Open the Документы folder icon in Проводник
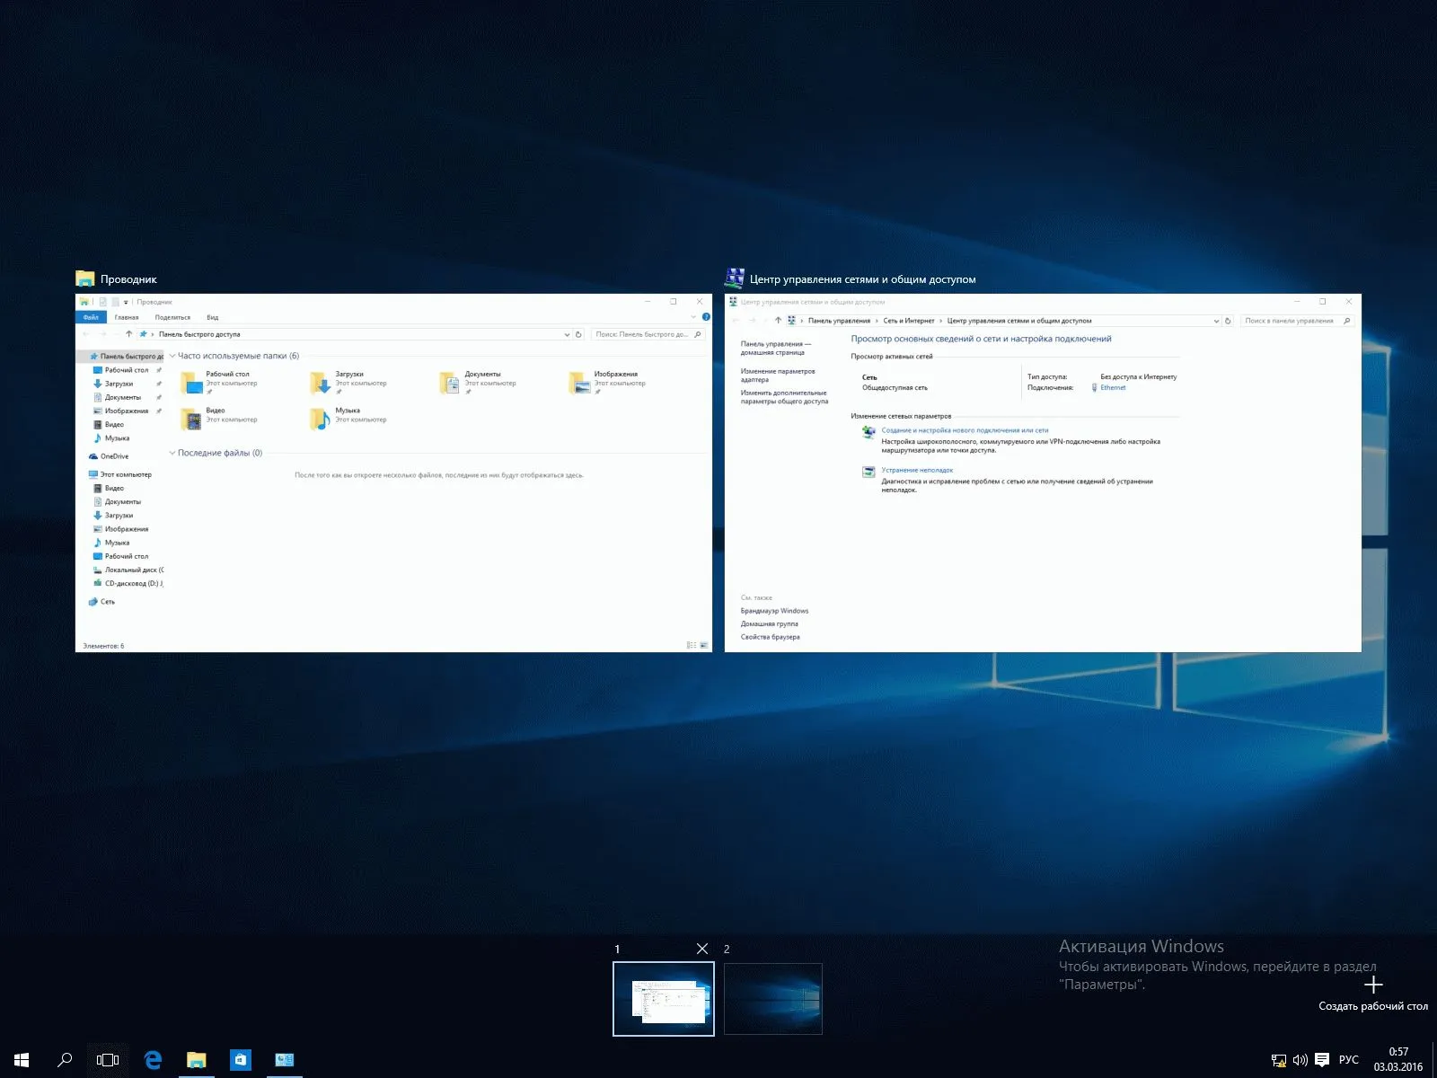This screenshot has height=1078, width=1437. (450, 383)
